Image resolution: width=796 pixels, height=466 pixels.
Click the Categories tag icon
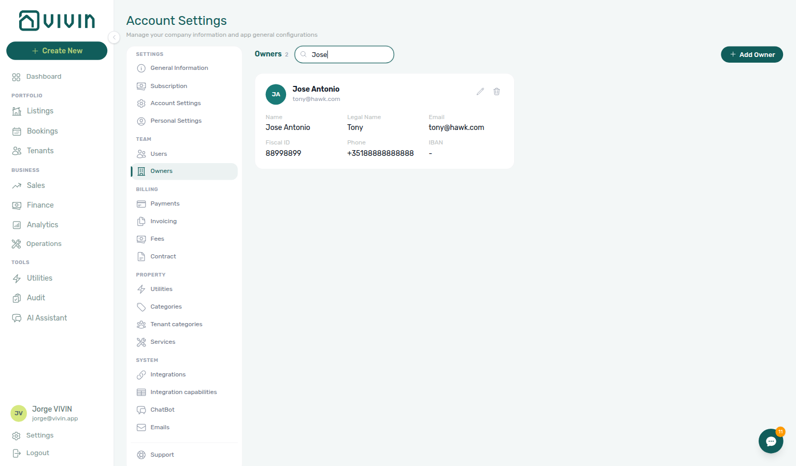click(x=141, y=307)
